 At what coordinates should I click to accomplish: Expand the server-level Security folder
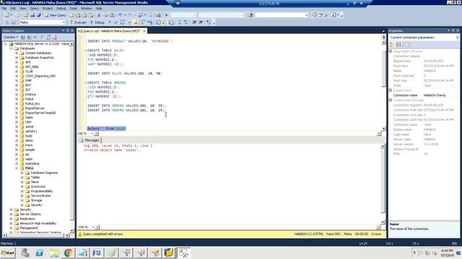click(12, 209)
